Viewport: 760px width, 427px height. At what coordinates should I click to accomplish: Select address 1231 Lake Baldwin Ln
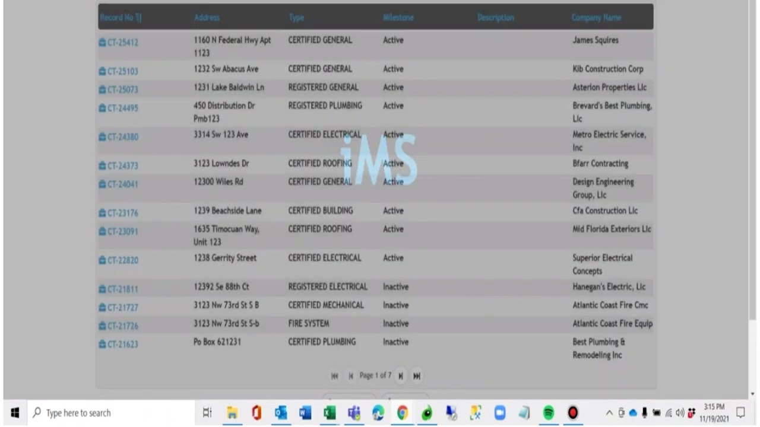[229, 87]
